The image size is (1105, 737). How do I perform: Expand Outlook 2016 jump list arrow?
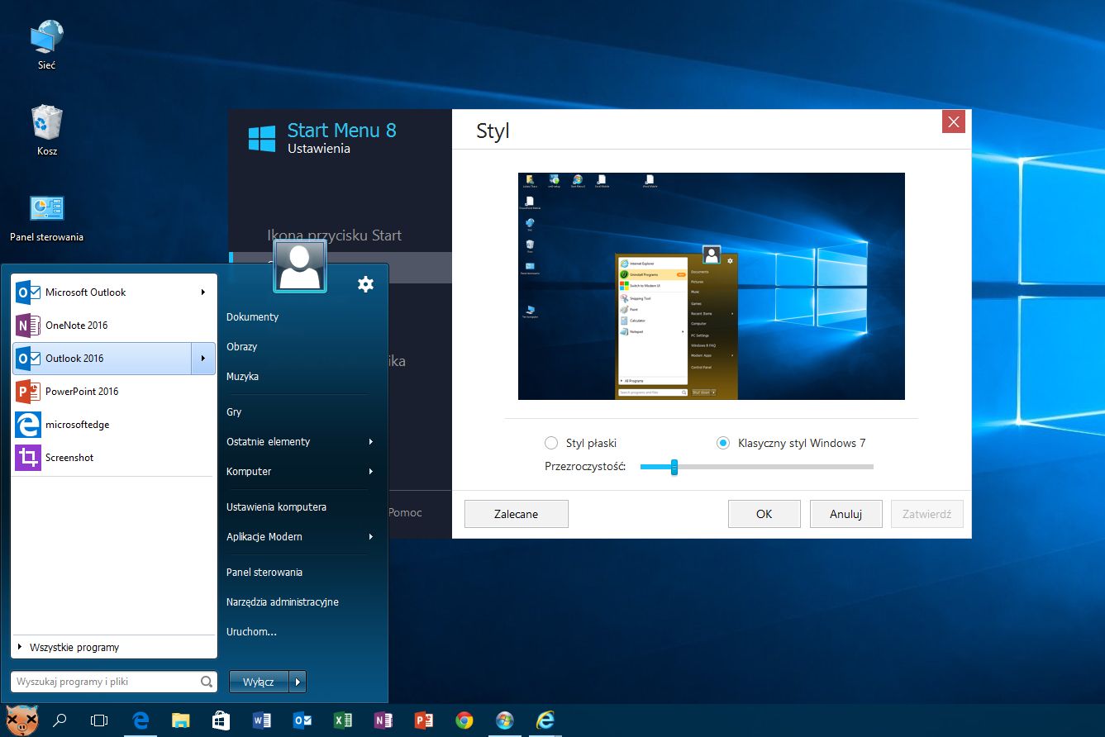coord(203,359)
